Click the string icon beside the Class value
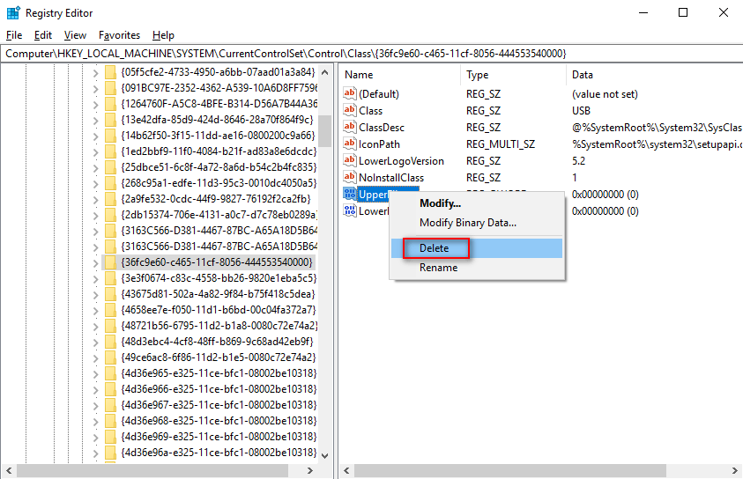Viewport: 743px width, 479px height. point(350,111)
